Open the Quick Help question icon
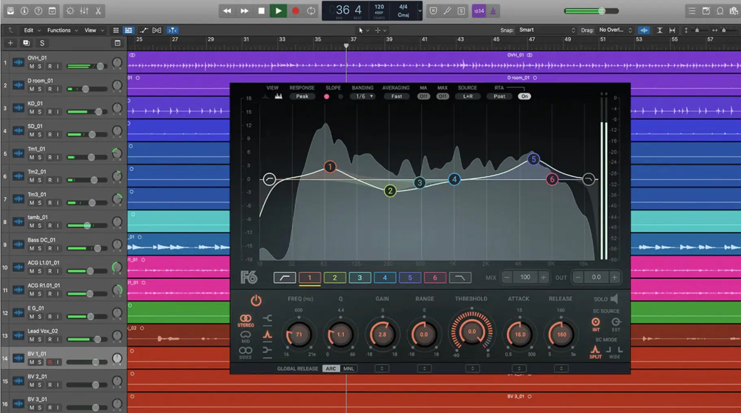This screenshot has width=741, height=413. point(38,11)
